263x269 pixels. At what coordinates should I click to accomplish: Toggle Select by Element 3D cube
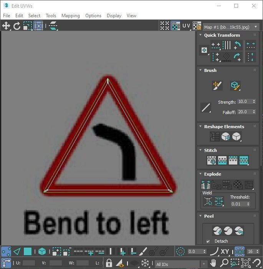point(42,251)
